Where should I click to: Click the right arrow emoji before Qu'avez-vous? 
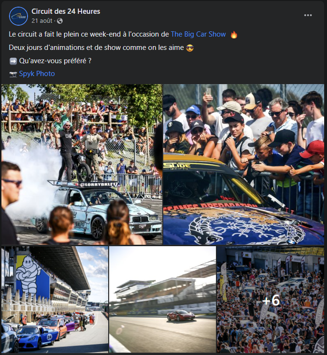(13, 61)
